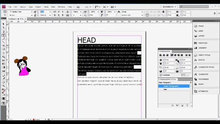
Task: Select the Type tool
Action: click(3, 35)
